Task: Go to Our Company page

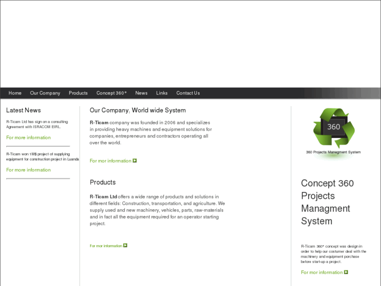Action: tap(45, 93)
